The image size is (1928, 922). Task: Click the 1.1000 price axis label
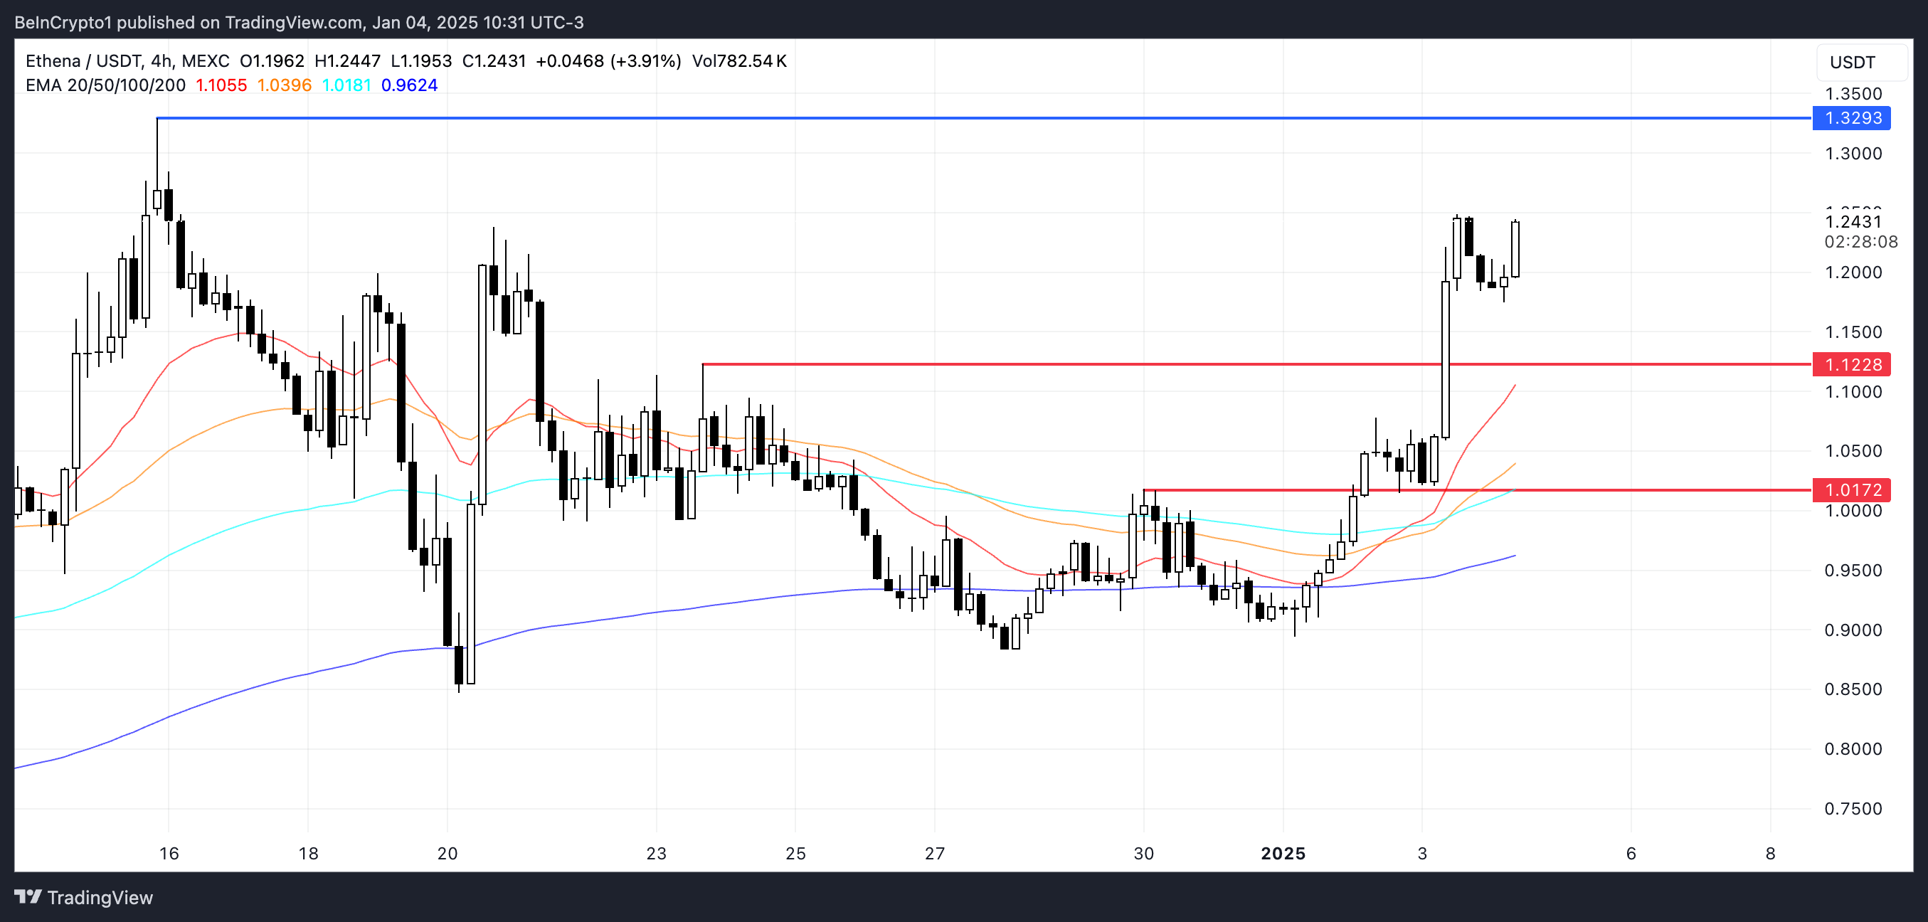click(x=1853, y=392)
